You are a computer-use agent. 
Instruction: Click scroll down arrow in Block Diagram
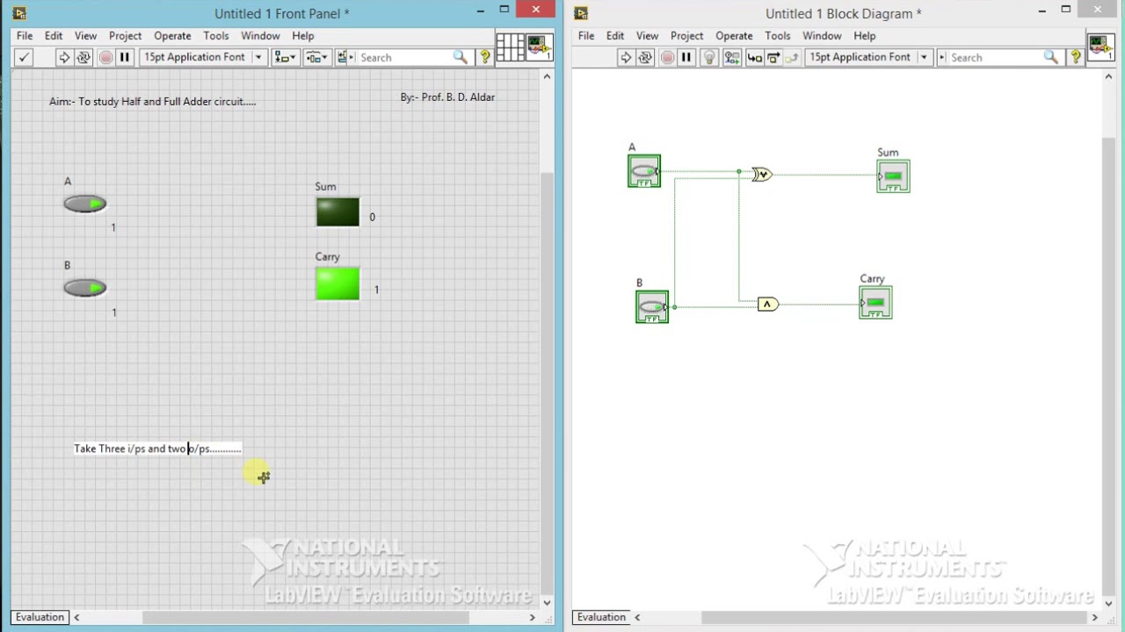tap(1108, 602)
